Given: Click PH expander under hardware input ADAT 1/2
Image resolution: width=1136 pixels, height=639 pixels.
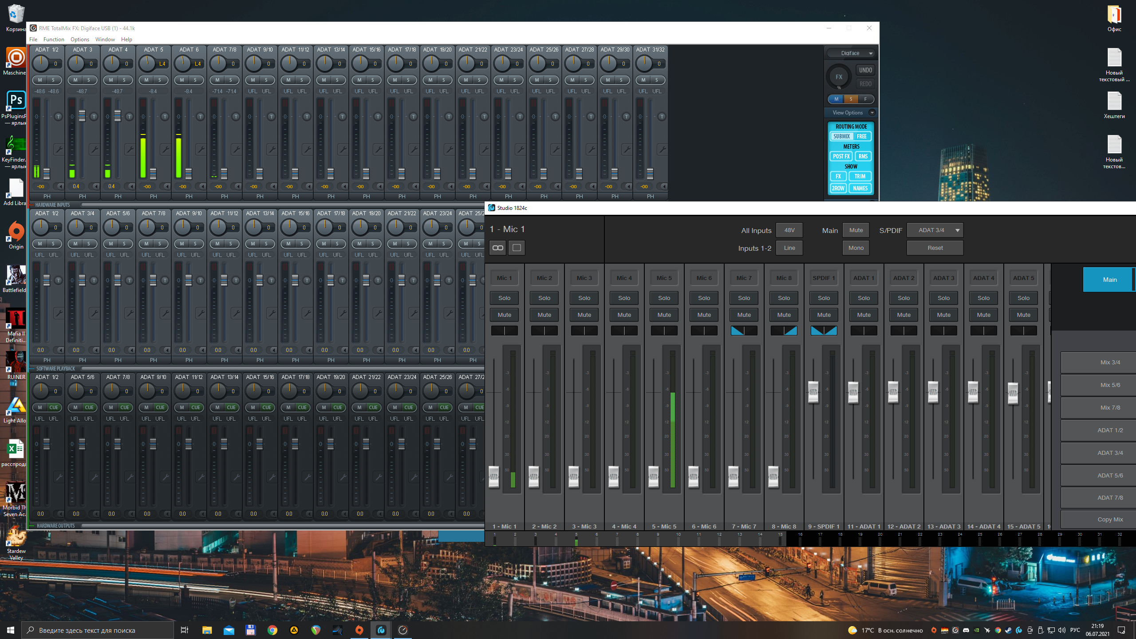Looking at the screenshot, I should tap(47, 196).
